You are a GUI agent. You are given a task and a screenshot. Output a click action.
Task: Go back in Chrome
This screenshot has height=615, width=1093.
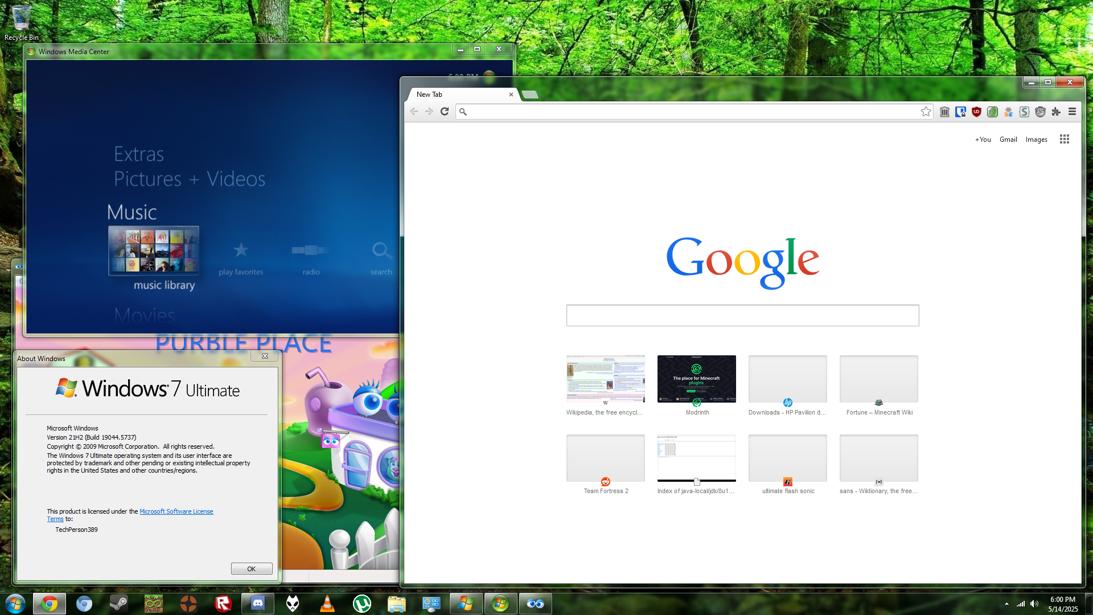(414, 112)
